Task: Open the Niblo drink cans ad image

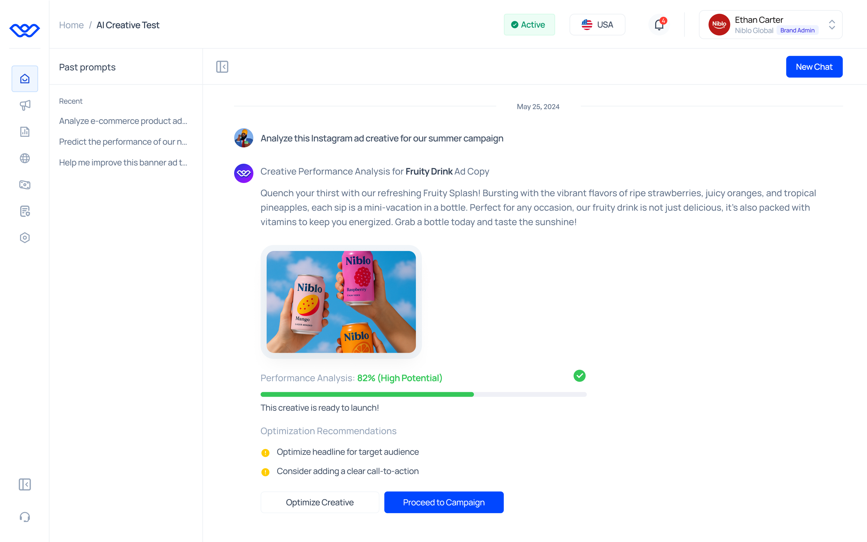Action: coord(341,302)
